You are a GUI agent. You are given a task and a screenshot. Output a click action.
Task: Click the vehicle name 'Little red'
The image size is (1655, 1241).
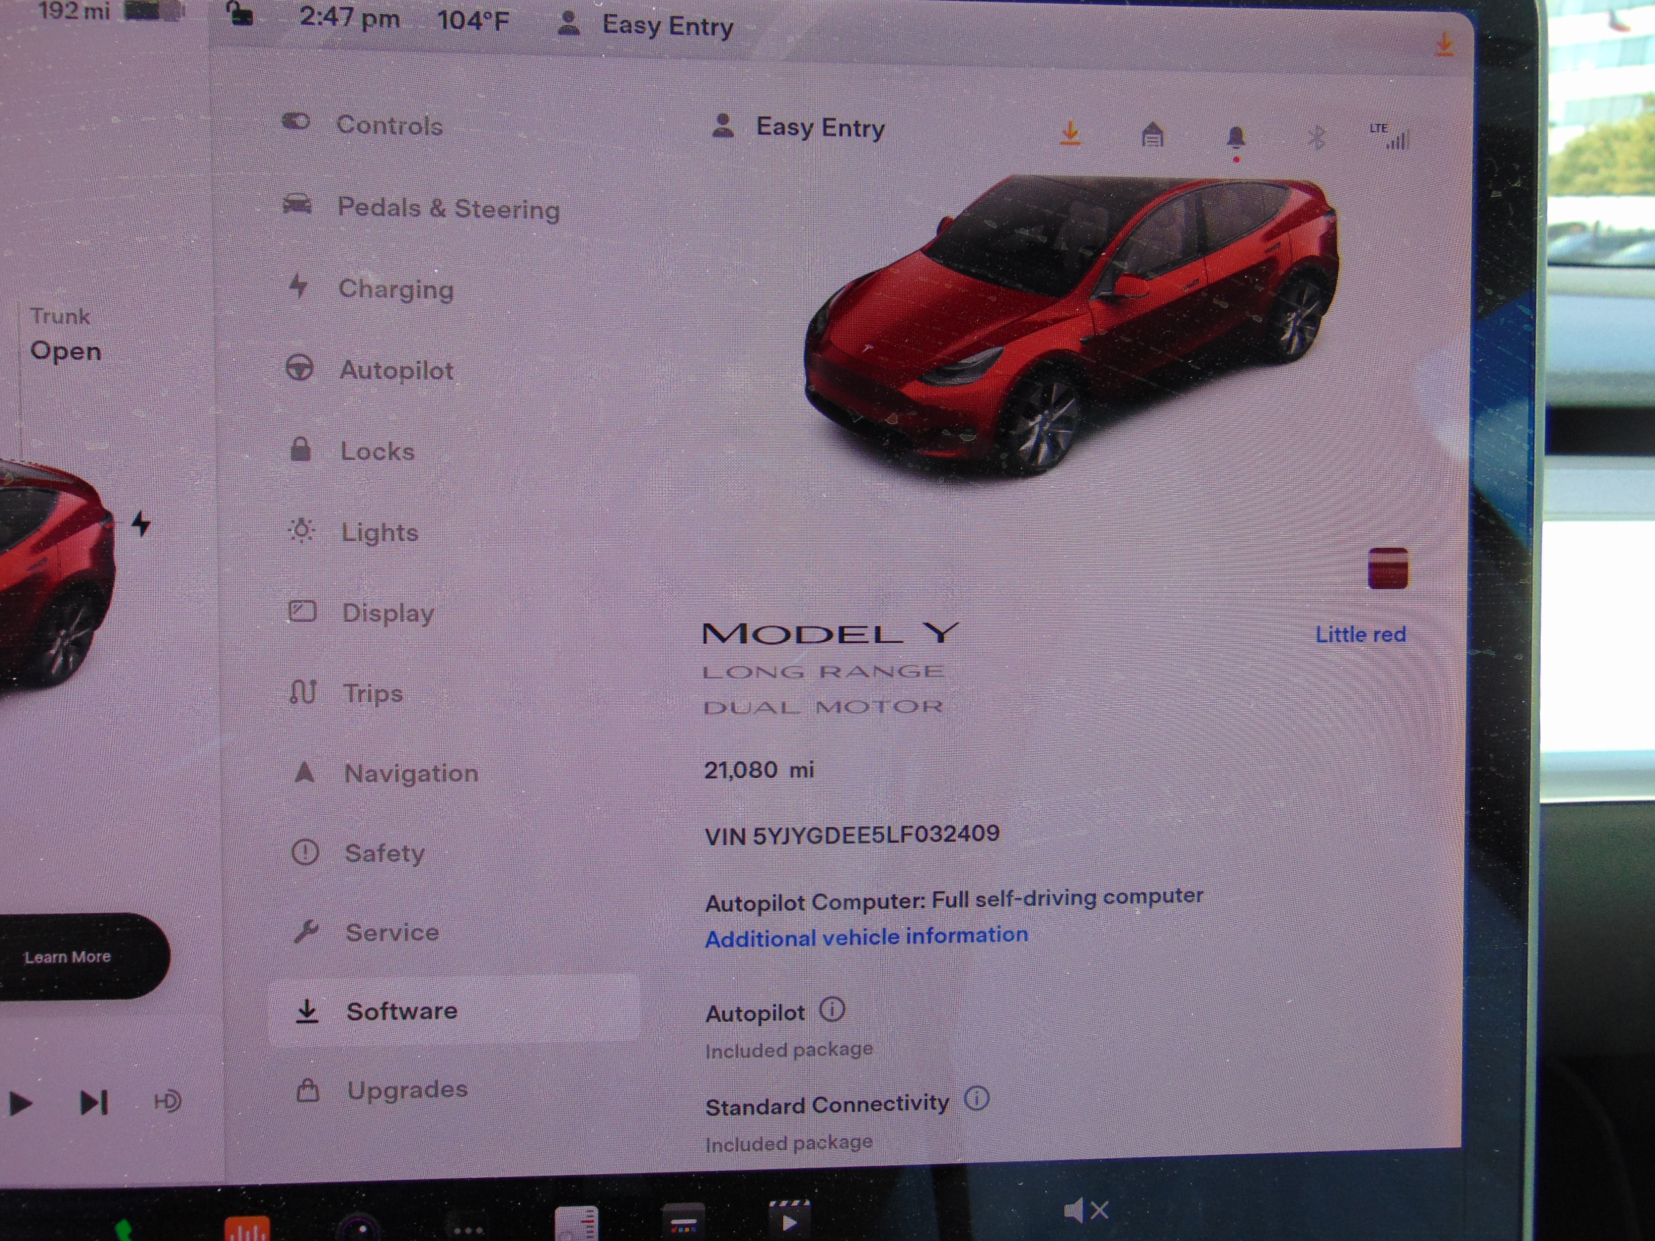point(1360,635)
